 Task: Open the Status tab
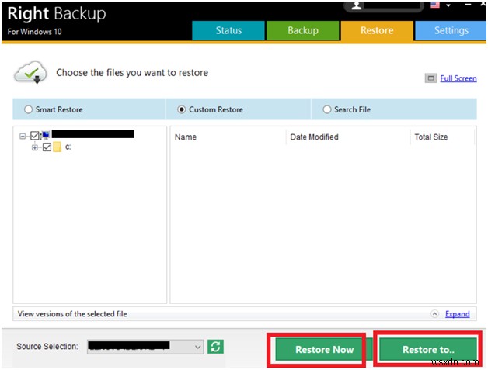pyautogui.click(x=228, y=30)
